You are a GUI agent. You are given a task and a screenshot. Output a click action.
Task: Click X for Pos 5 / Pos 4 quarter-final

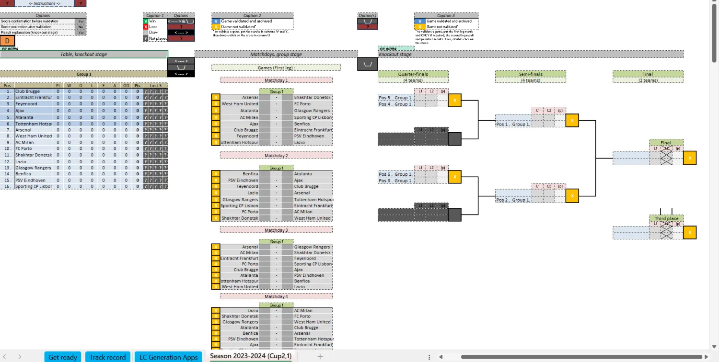pos(454,101)
